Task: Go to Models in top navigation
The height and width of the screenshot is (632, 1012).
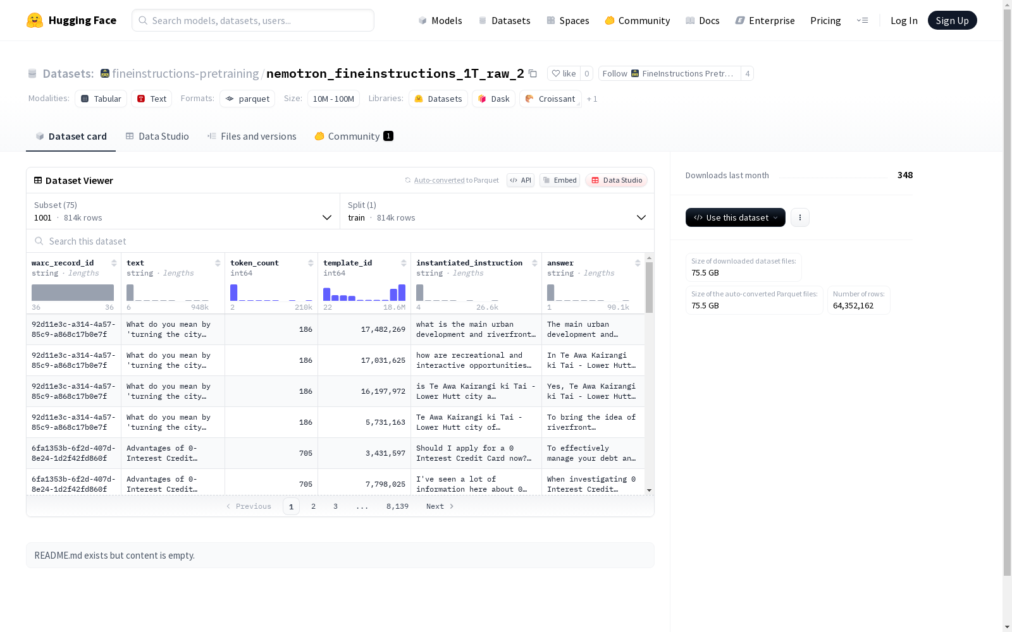Action: click(440, 20)
